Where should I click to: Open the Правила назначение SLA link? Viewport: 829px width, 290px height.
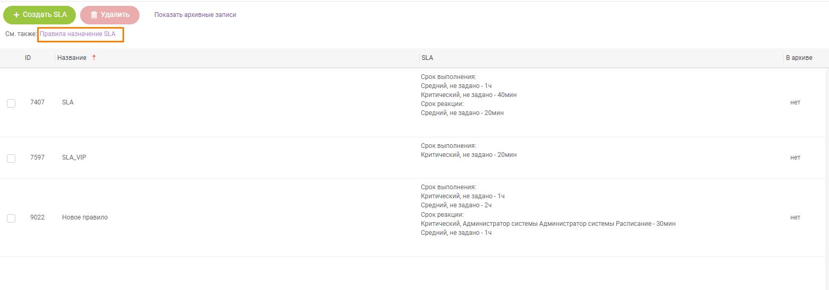[77, 34]
